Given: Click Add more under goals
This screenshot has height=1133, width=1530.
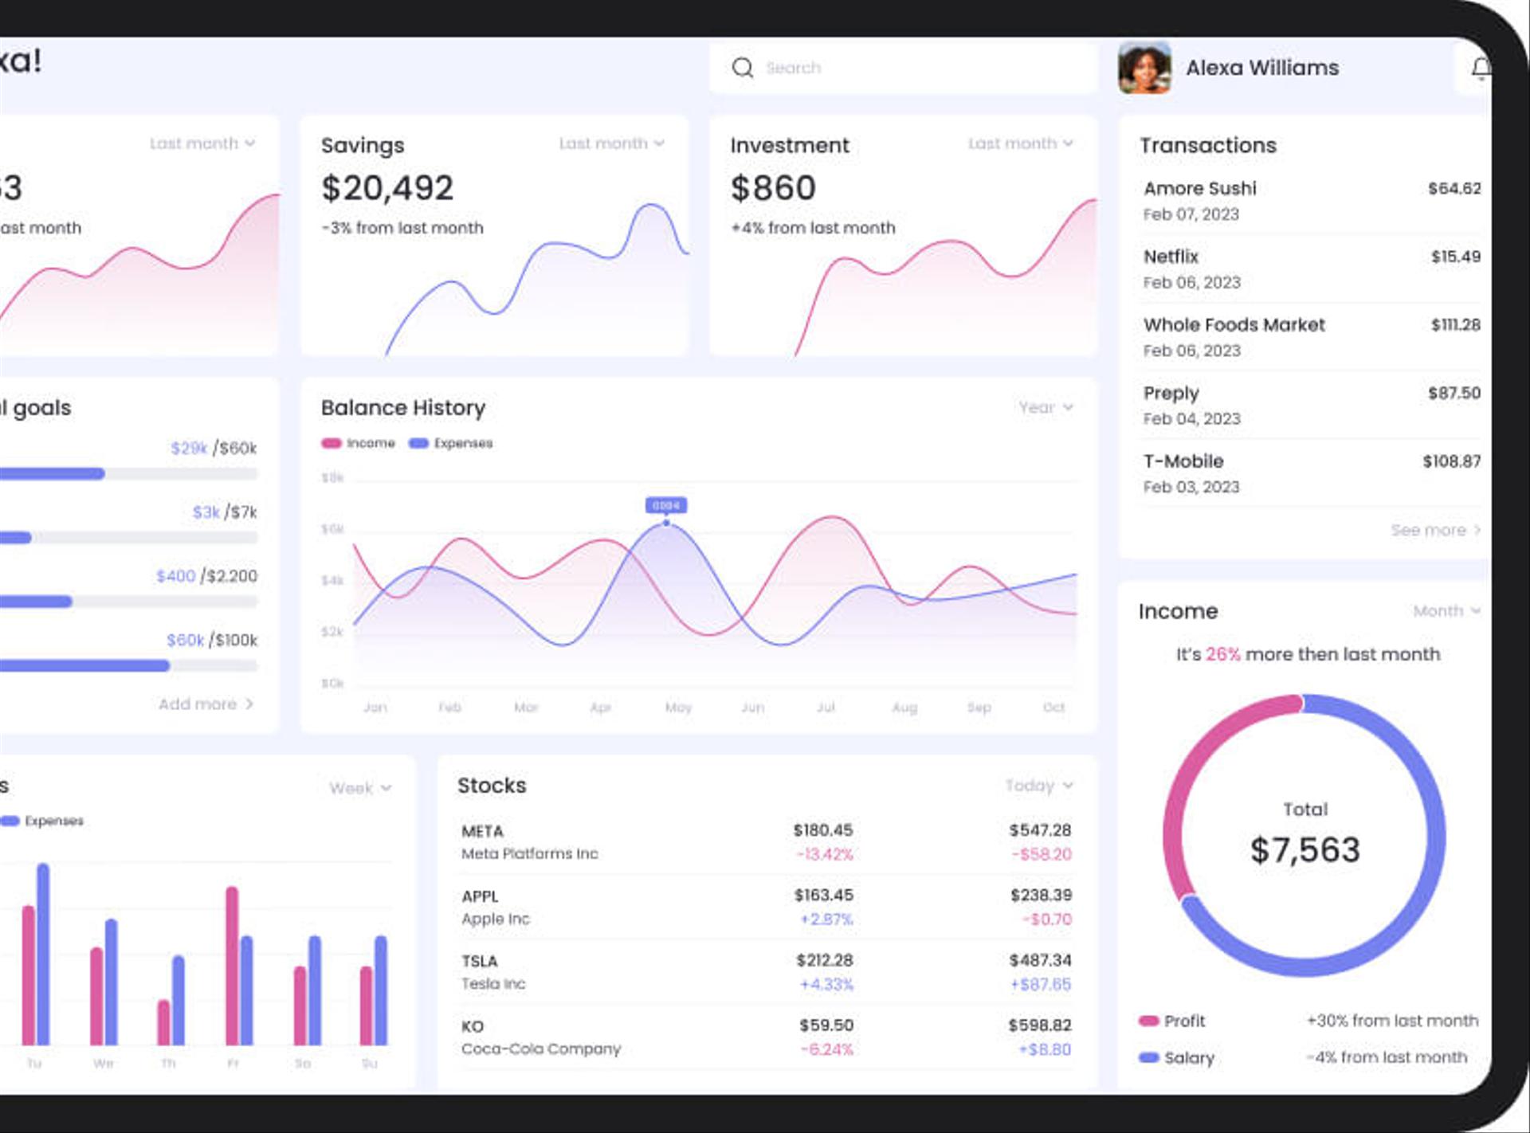Looking at the screenshot, I should coord(206,704).
